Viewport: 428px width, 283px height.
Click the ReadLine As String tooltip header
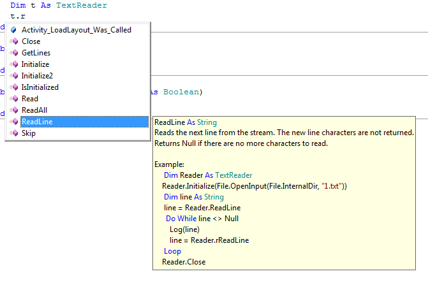(186, 122)
